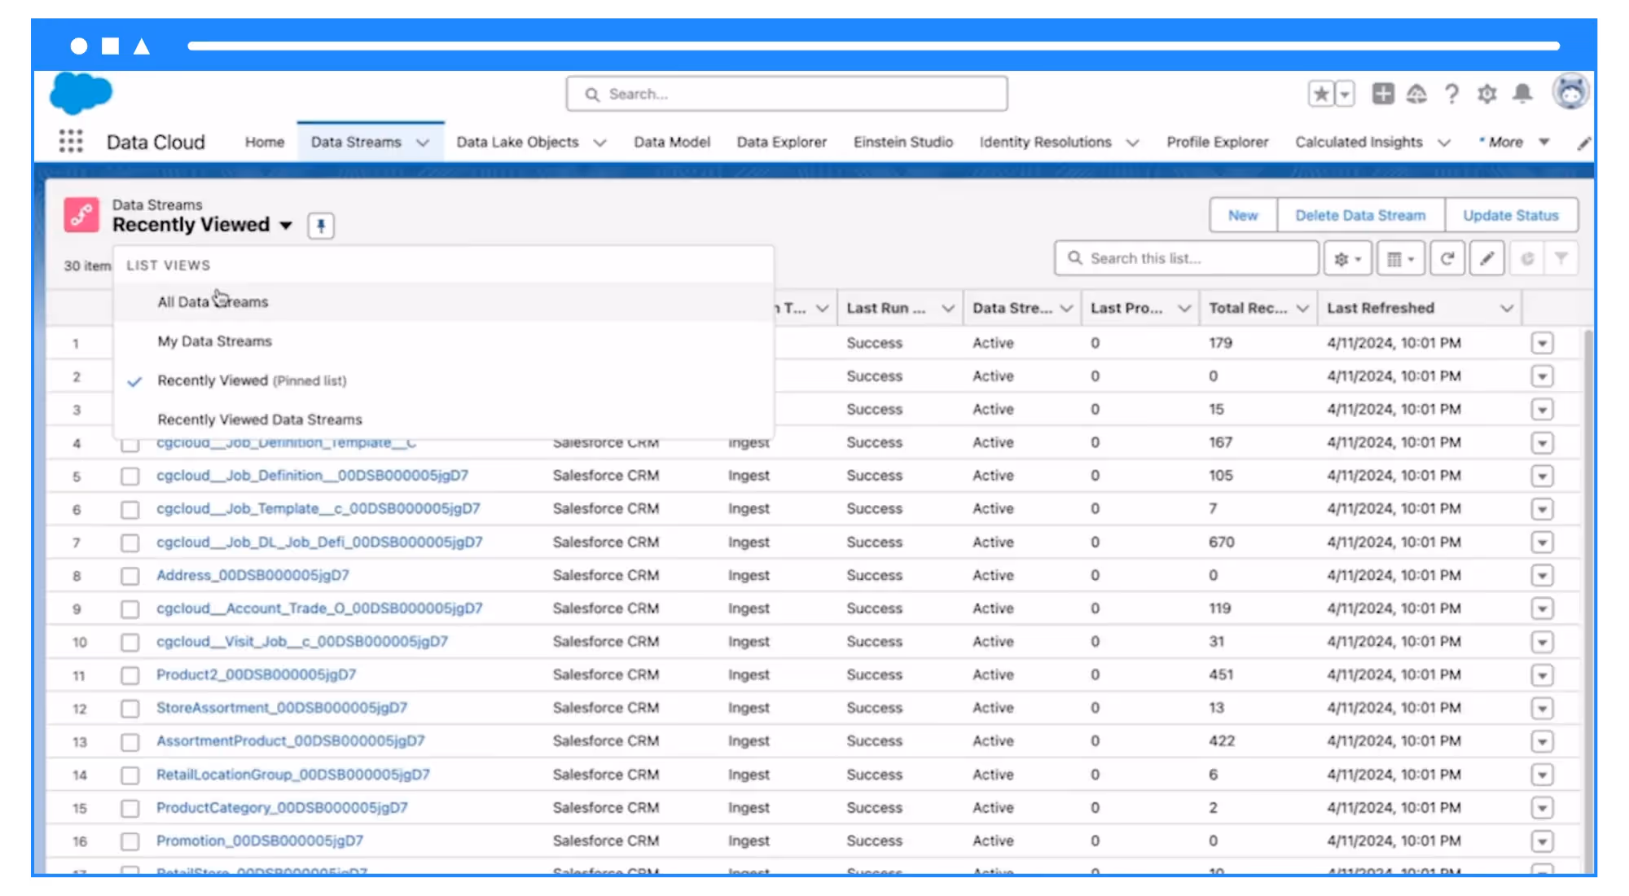Open the Favorites list dropdown arrow

coord(1345,94)
